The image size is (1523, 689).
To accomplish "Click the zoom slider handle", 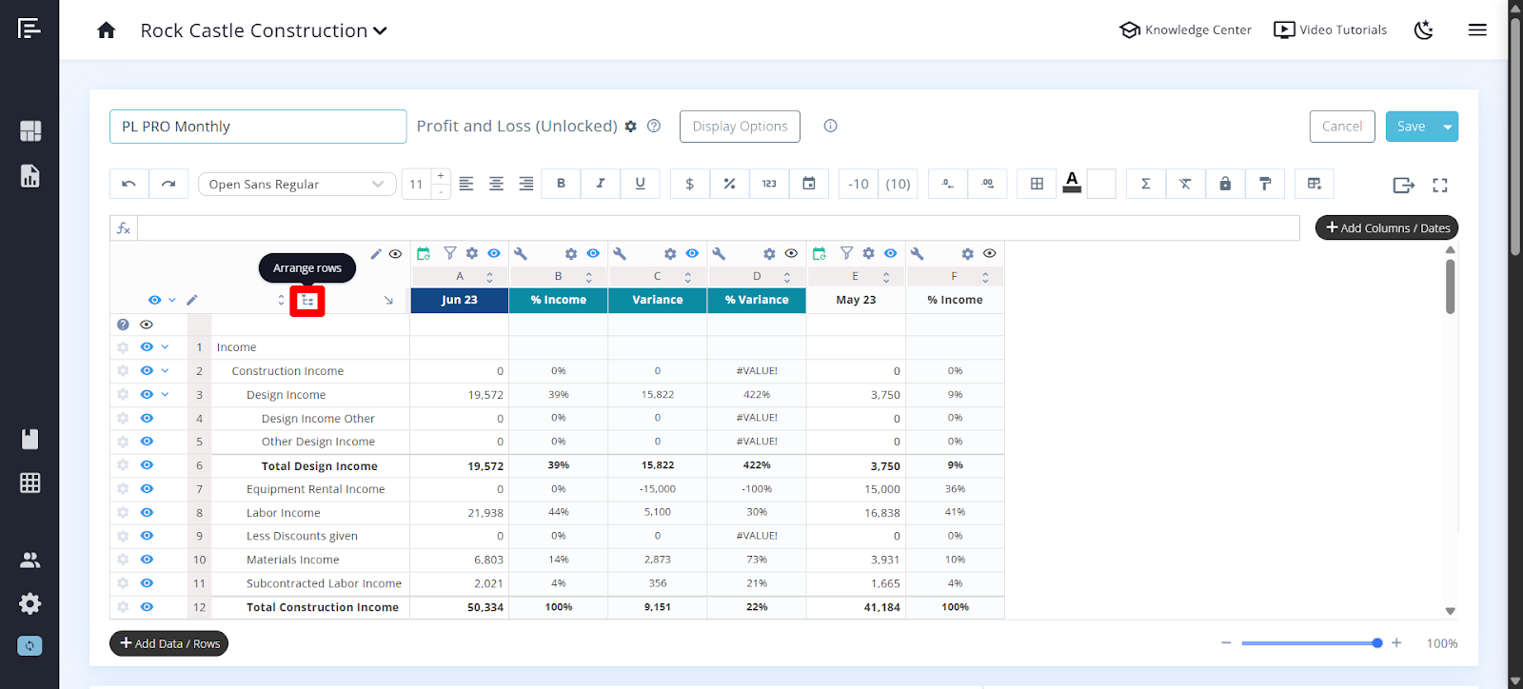I will pos(1377,643).
